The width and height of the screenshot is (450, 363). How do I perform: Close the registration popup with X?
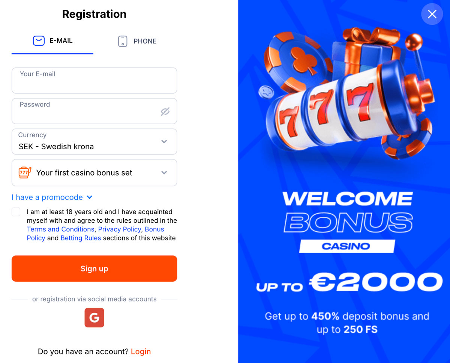[x=432, y=14]
